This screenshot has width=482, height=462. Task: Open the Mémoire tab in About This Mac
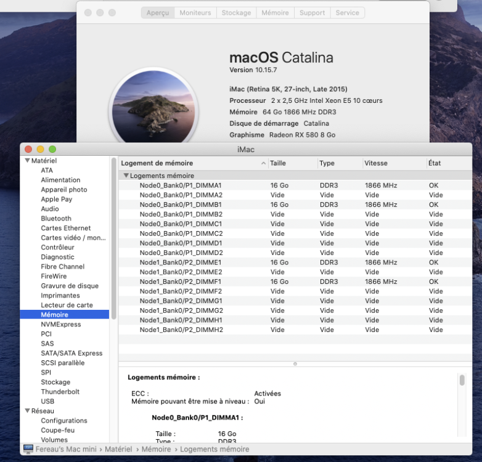click(275, 13)
